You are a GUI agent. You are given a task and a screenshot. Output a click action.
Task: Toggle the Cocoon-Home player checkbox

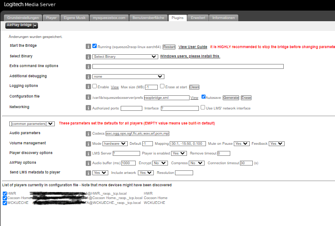(x=5, y=198)
